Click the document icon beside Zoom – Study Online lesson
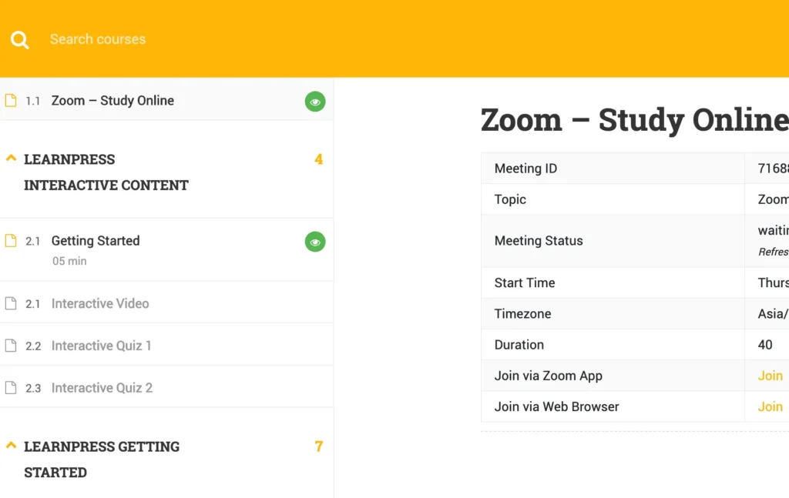The width and height of the screenshot is (789, 498). coord(11,101)
